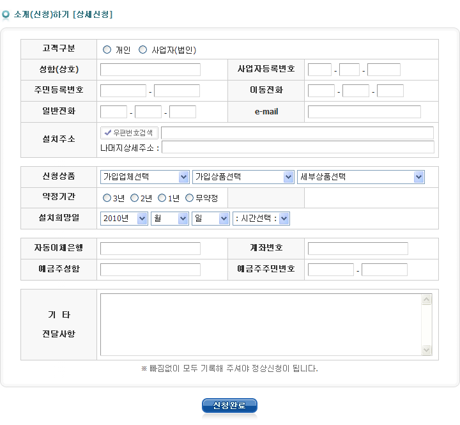Click the 우편번호검색 button
Screen dimensions: 460x425
[x=129, y=133]
